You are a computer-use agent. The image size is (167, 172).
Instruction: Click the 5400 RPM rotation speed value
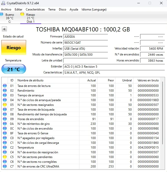(x=153, y=48)
